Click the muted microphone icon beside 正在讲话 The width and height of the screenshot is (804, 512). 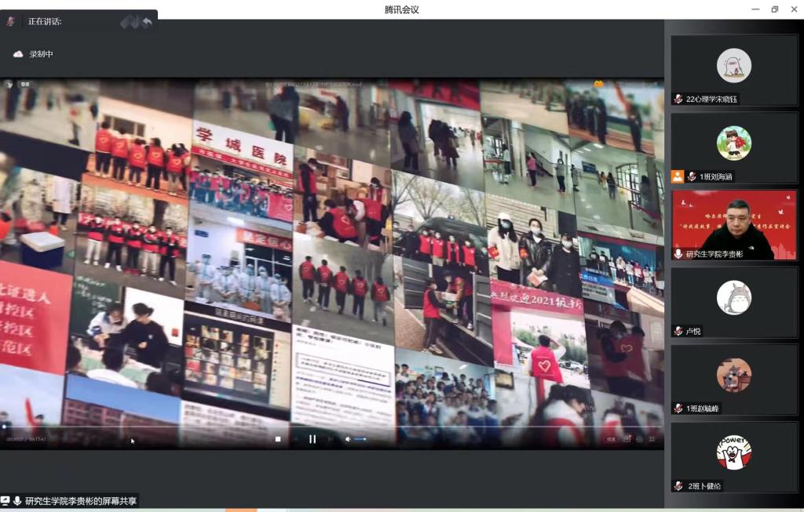pyautogui.click(x=11, y=21)
